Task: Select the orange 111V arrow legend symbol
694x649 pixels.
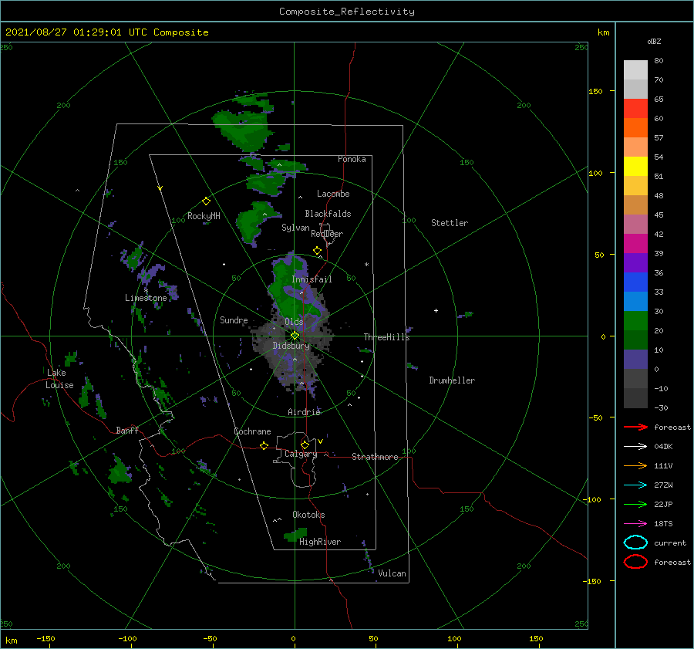Action: point(635,465)
